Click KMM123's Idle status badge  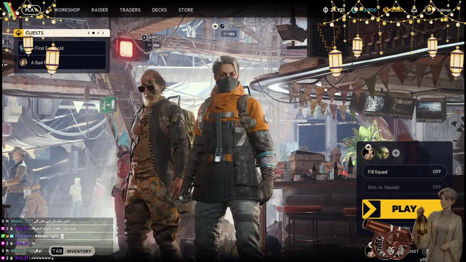[153, 45]
